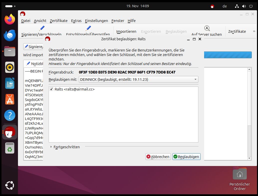Click the Auf Server suchen icon

(x=207, y=28)
